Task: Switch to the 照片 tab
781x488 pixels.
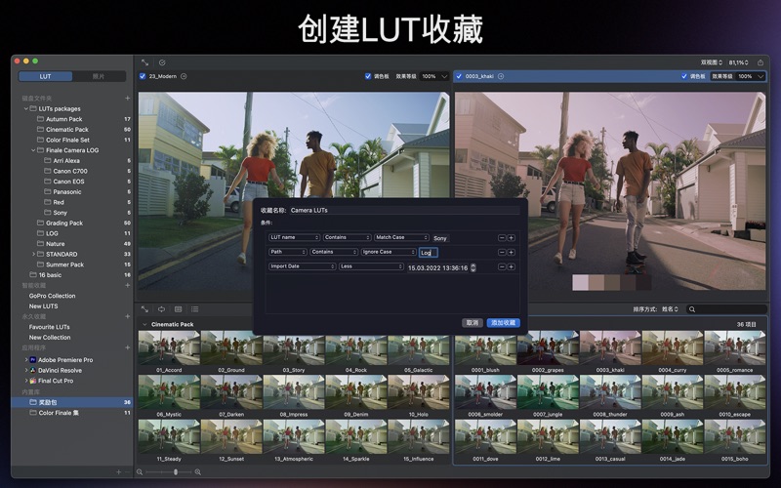Action: tap(99, 76)
